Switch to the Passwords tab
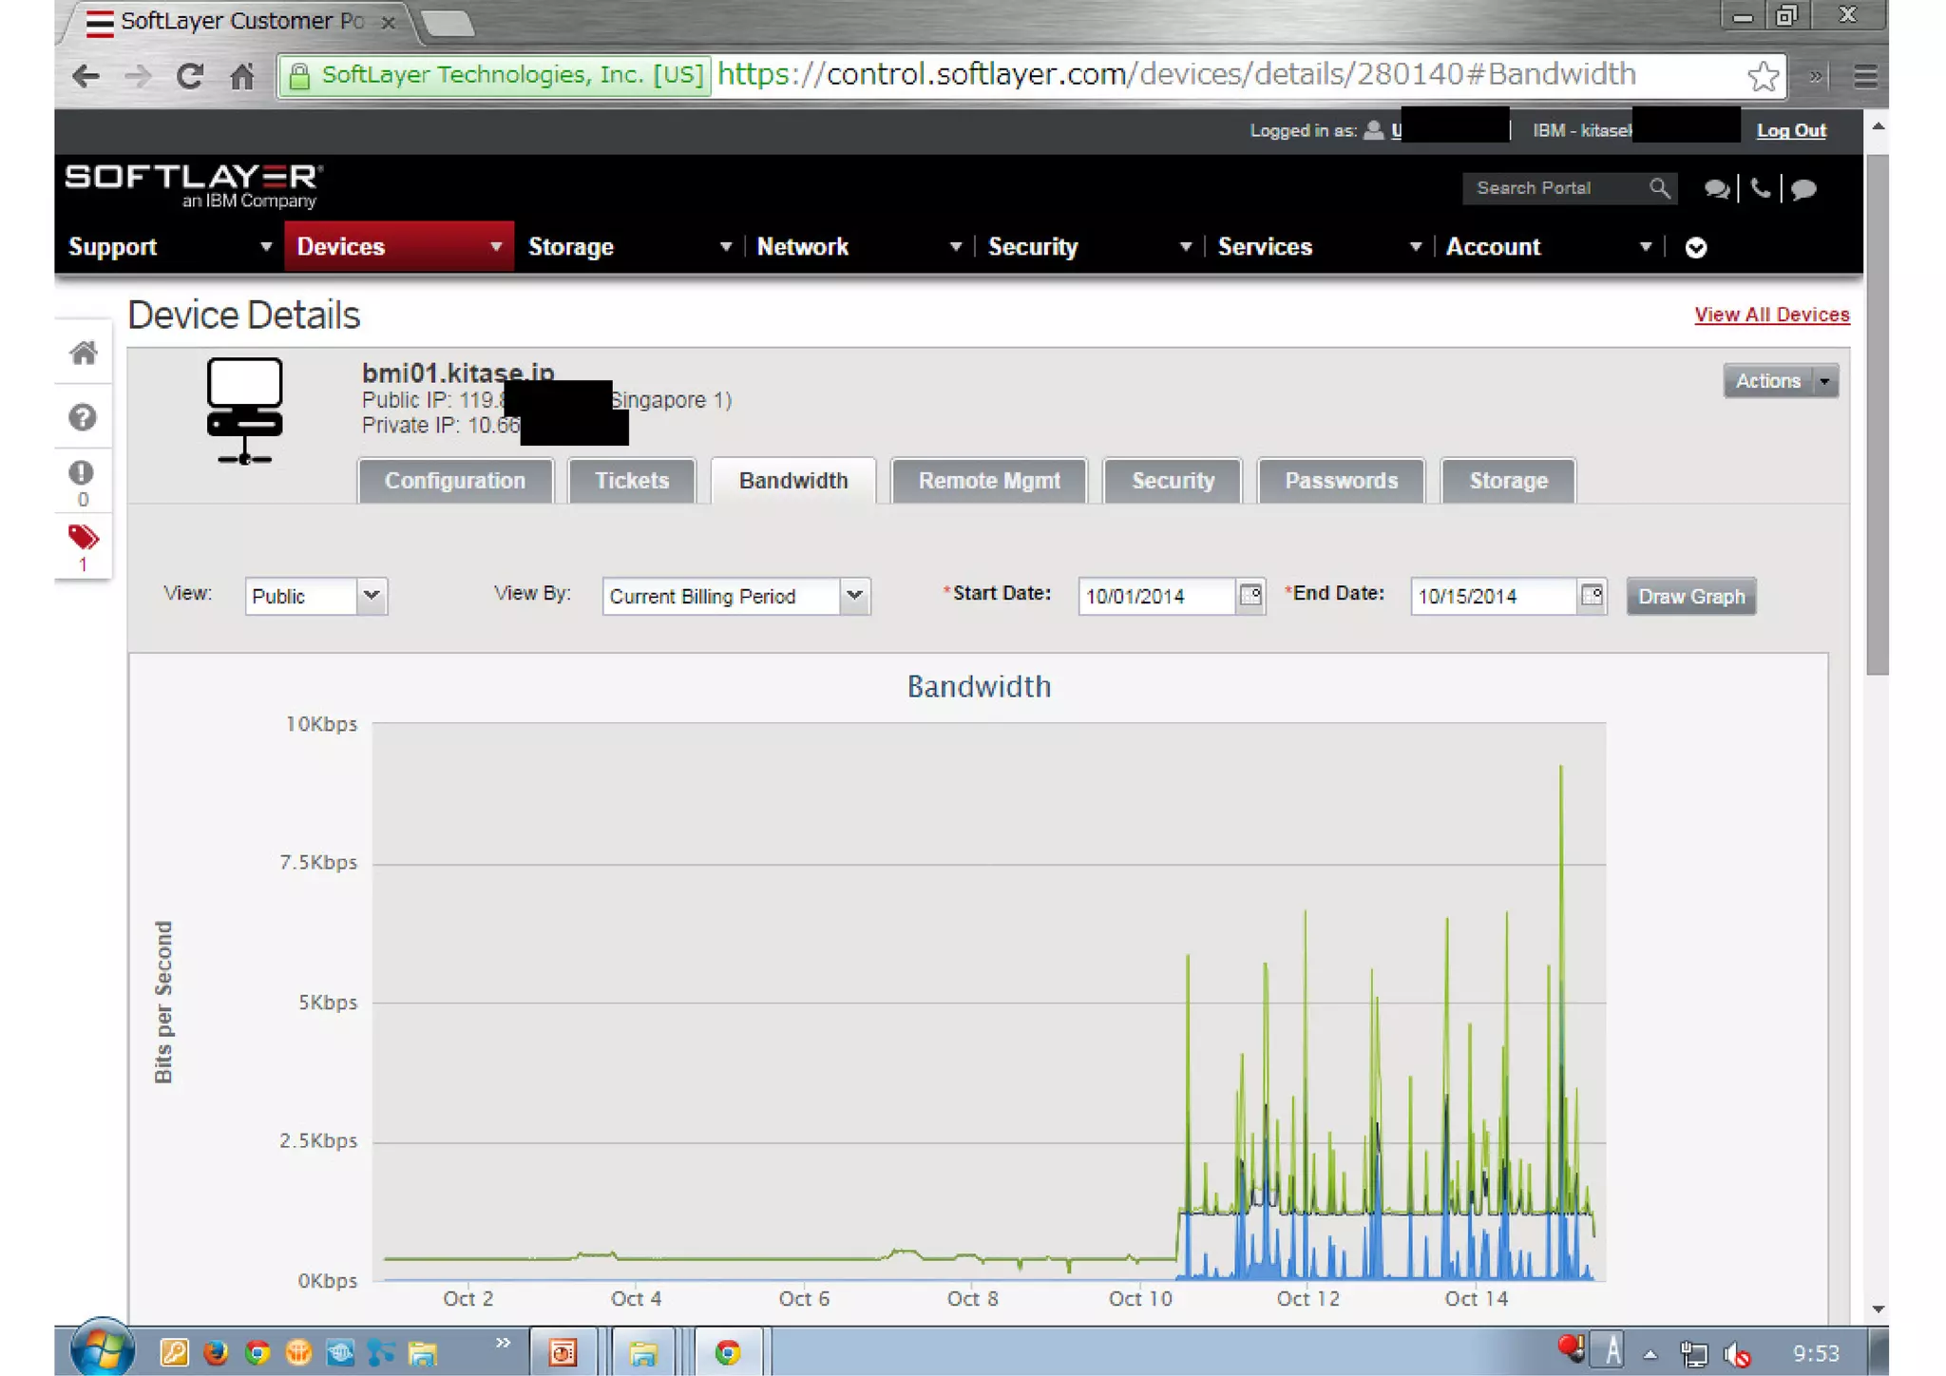The width and height of the screenshot is (1946, 1376). click(1341, 481)
